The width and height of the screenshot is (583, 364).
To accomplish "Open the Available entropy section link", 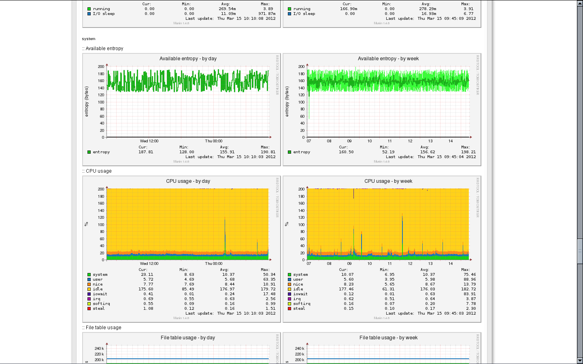I will pos(104,48).
